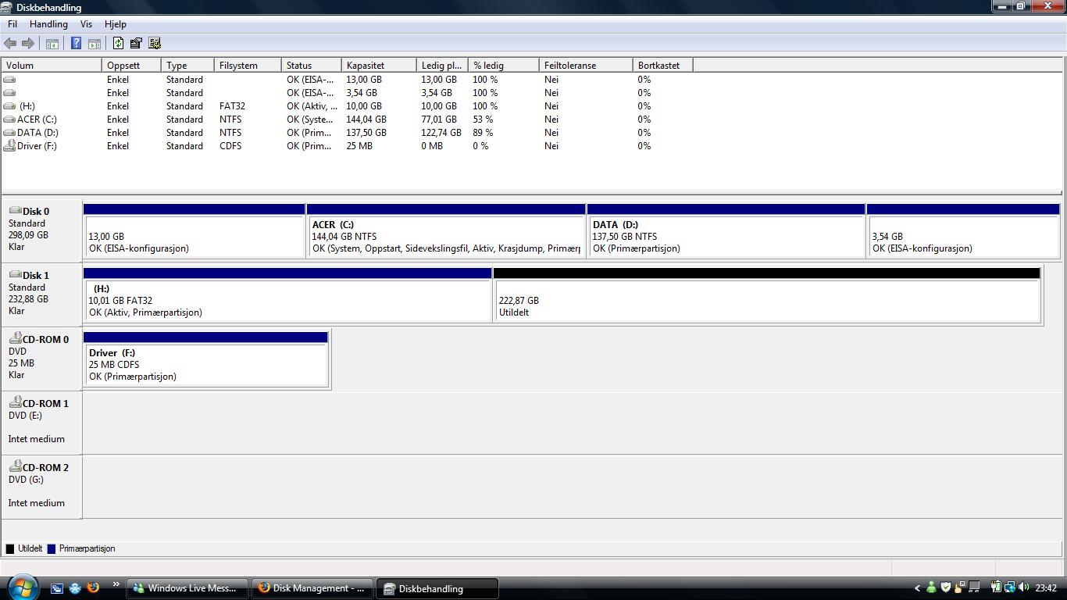Sort by Volum column header

click(x=52, y=66)
